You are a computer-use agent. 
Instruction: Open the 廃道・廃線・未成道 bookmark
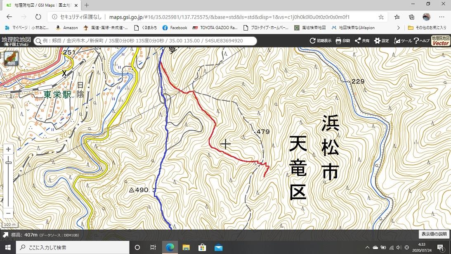(106, 28)
